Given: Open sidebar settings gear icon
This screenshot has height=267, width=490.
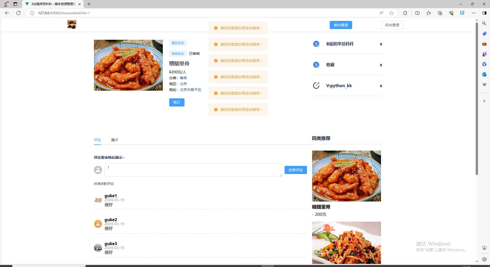Looking at the screenshot, I should point(484,259).
